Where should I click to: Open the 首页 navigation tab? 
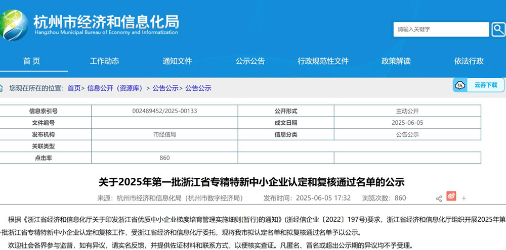[x=31, y=61]
